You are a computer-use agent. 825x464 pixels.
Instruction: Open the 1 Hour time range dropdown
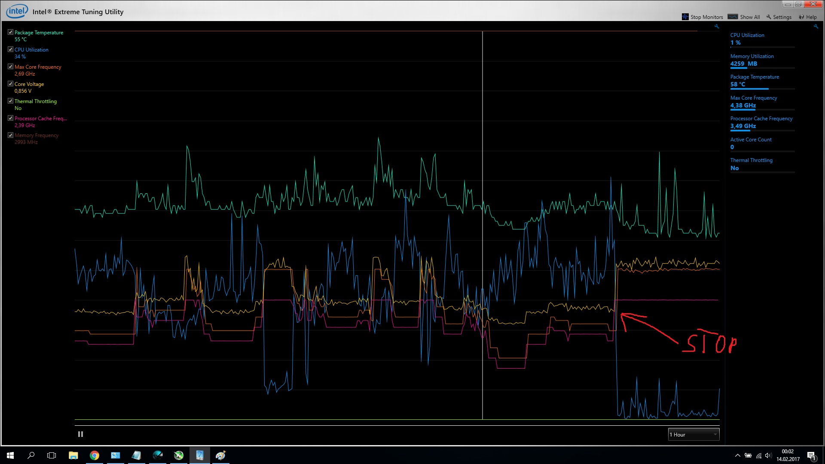(x=694, y=434)
